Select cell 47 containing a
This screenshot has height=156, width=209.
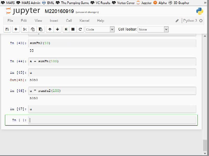[x=112, y=109]
